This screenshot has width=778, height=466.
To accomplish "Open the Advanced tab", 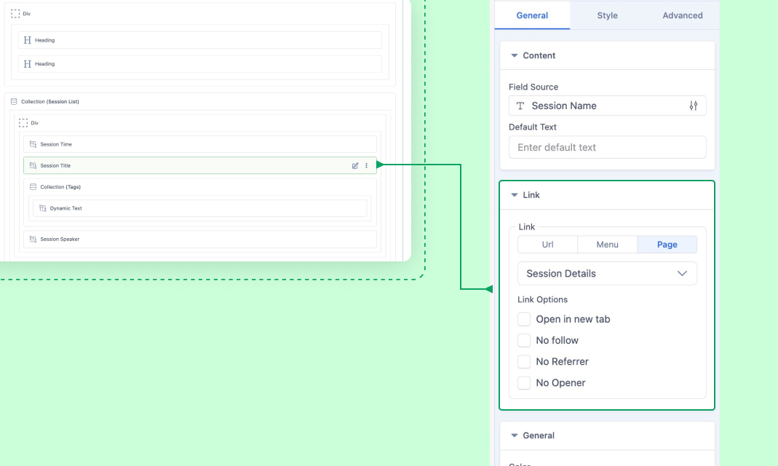I will tap(682, 15).
